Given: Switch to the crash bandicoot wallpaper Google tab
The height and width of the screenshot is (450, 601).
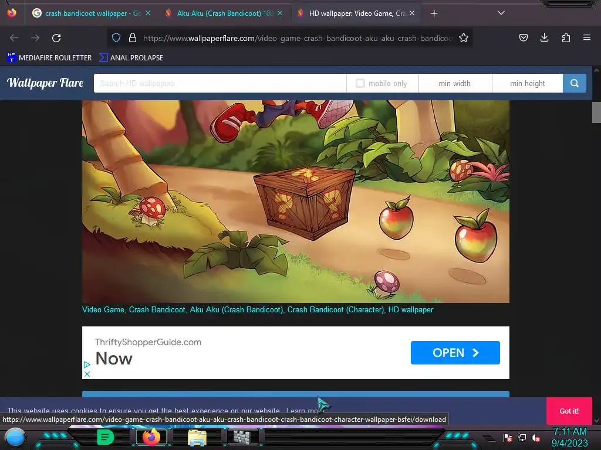Looking at the screenshot, I should pyautogui.click(x=92, y=13).
